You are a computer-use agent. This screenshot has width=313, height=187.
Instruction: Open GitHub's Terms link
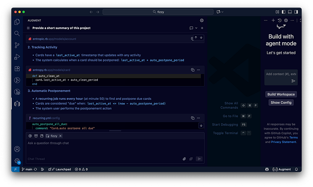(293, 138)
